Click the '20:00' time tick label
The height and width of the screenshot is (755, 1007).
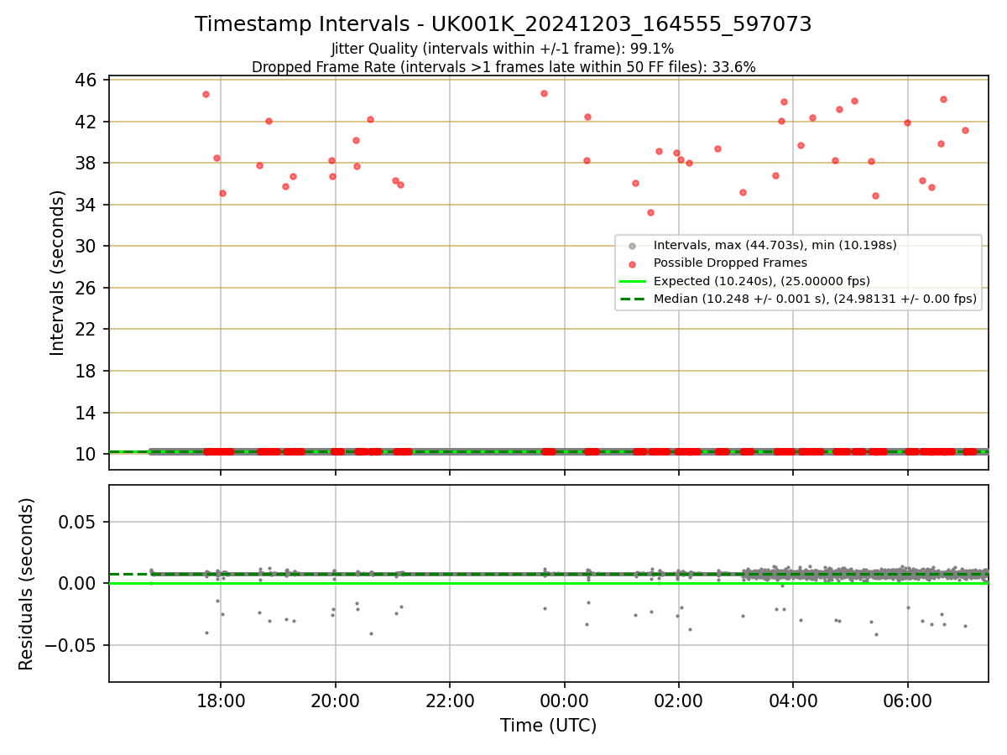336,700
